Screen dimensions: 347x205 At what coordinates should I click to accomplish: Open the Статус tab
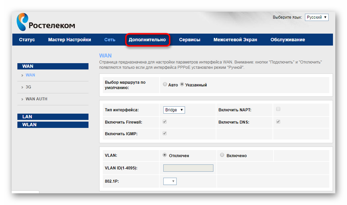pos(27,40)
